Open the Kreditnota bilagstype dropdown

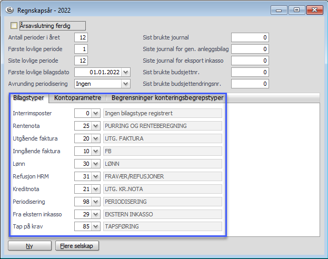(x=96, y=189)
